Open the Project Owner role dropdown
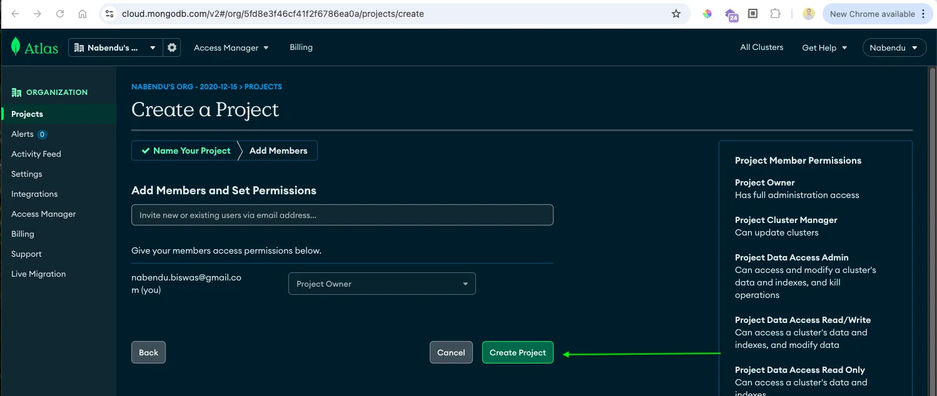 pyautogui.click(x=382, y=284)
